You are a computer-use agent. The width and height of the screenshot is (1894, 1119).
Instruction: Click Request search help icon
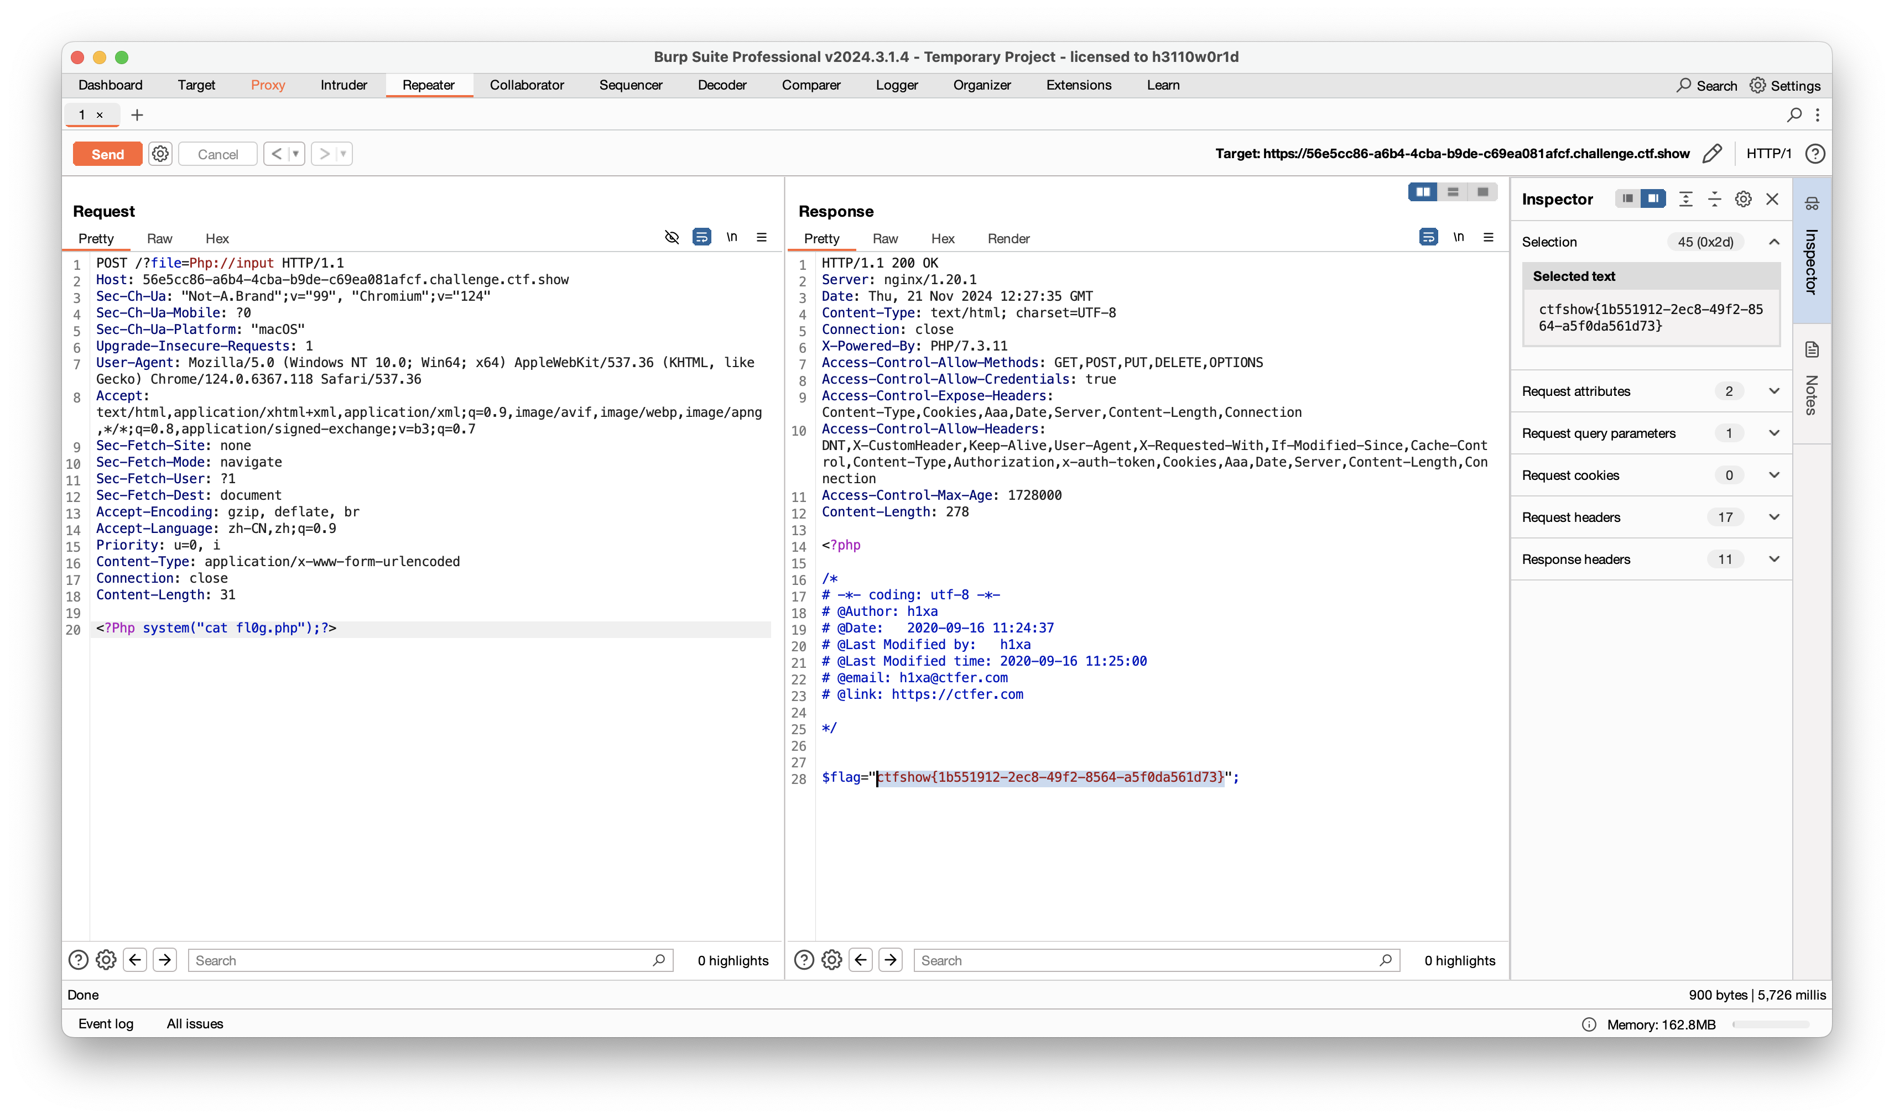pos(79,960)
